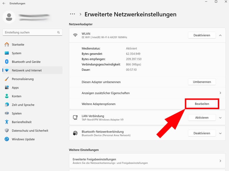Viewport: 229px width, 171px height.
Task: Click the Startseite home icon
Action: 7,44
